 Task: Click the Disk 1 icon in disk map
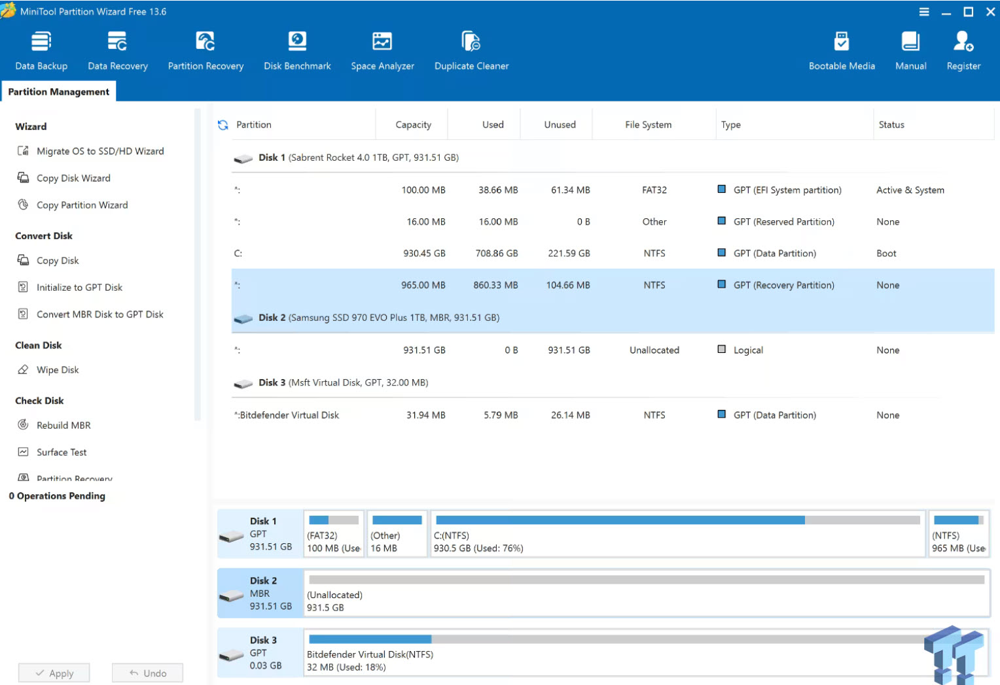[231, 536]
